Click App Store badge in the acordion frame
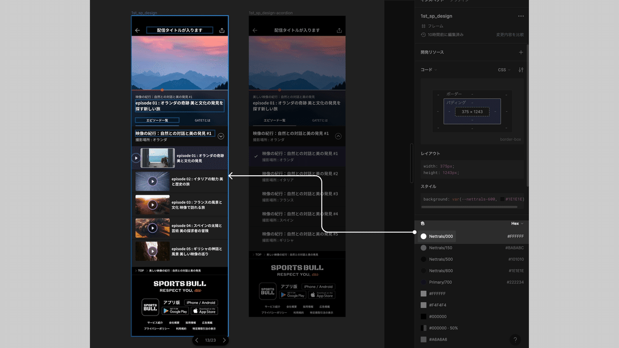This screenshot has height=348, width=619. [322, 295]
